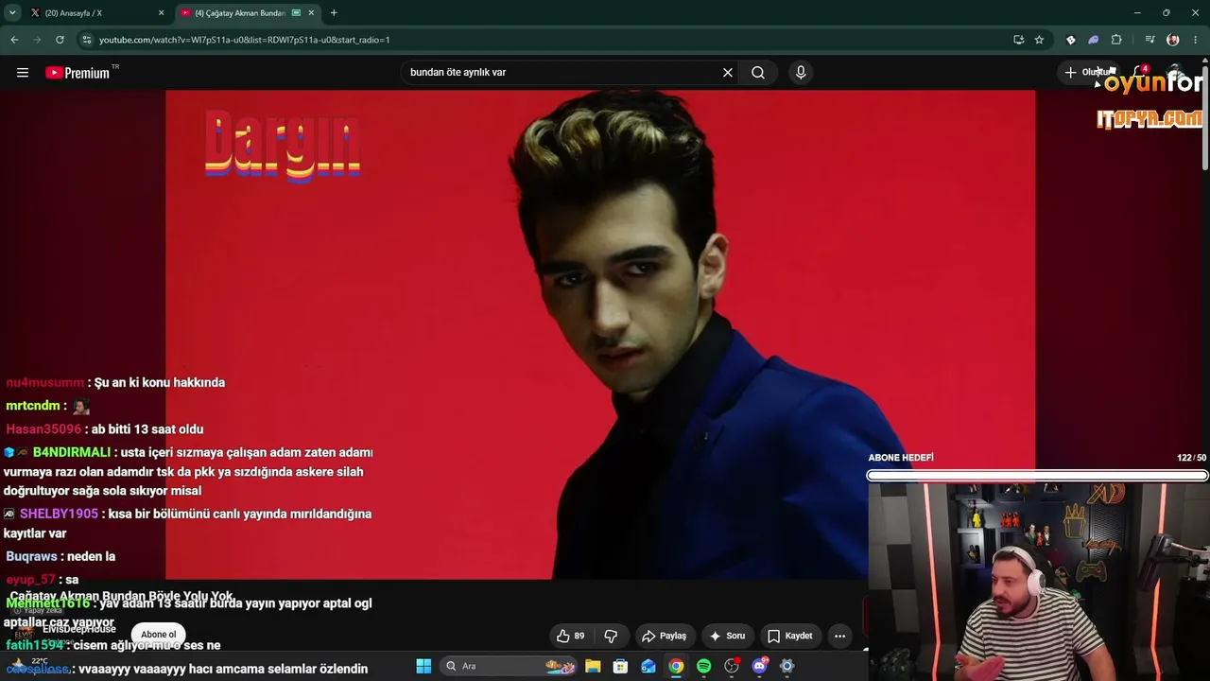Screen dimensions: 1210x681
Task: Launch Microsoft Store from the taskbar
Action: coord(620,666)
